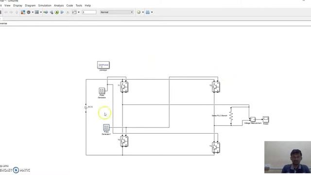The image size is (311, 175).
Task: Open the View menu
Action: (x=7, y=5)
